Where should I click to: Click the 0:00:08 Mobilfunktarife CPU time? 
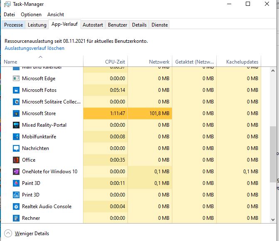[x=105, y=137]
